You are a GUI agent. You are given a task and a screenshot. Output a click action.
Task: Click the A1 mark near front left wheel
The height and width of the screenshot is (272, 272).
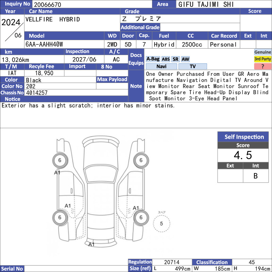[57, 172]
